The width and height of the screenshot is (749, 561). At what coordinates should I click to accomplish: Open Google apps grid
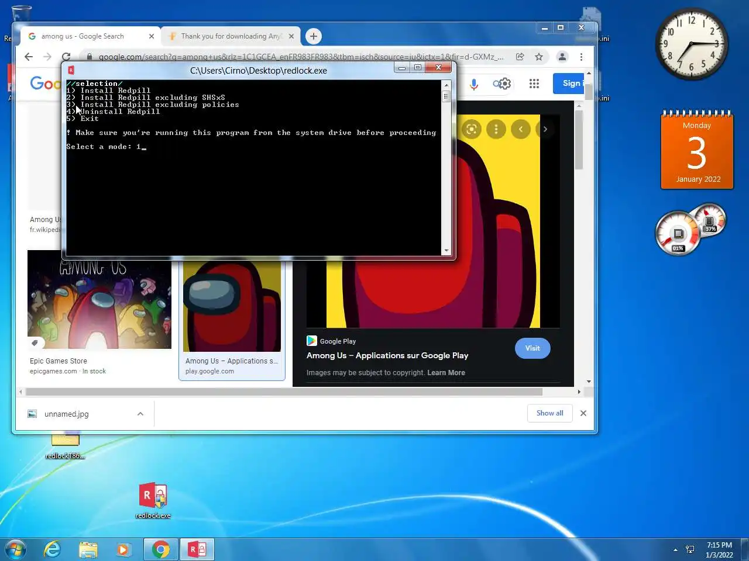tap(534, 84)
